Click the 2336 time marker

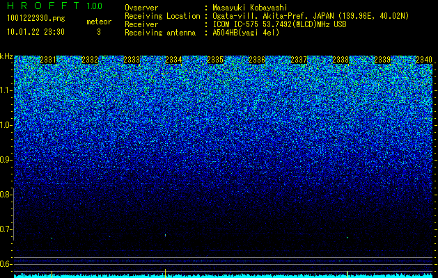pos(257,60)
